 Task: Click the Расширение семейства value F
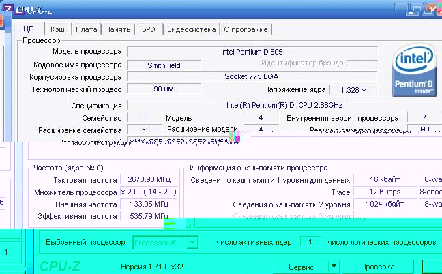click(144, 130)
